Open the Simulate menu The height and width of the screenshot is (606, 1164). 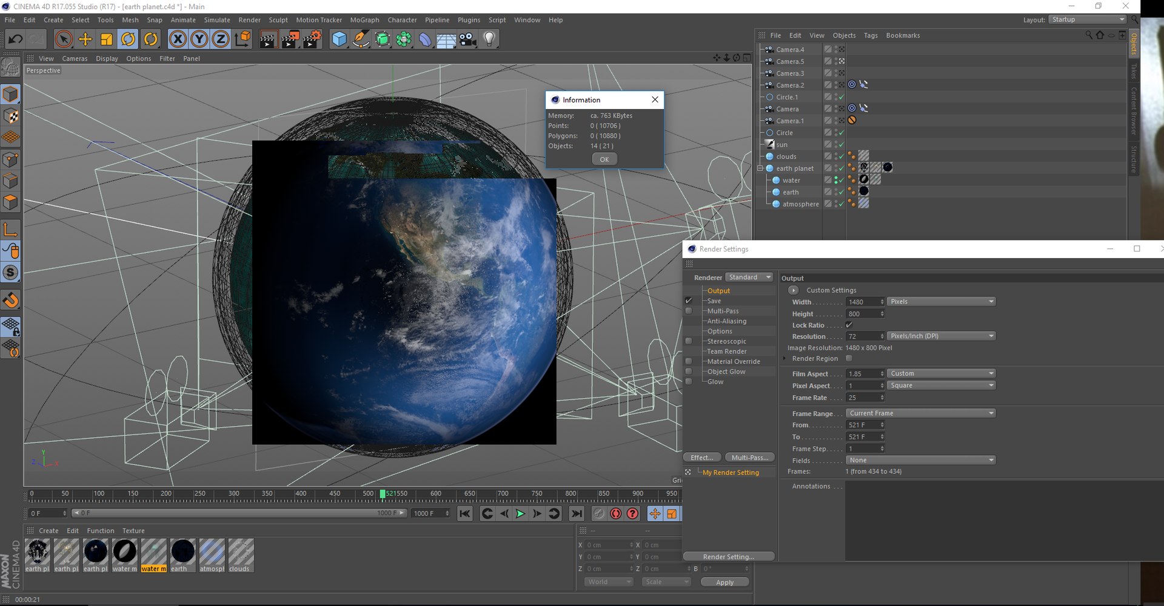click(x=217, y=20)
